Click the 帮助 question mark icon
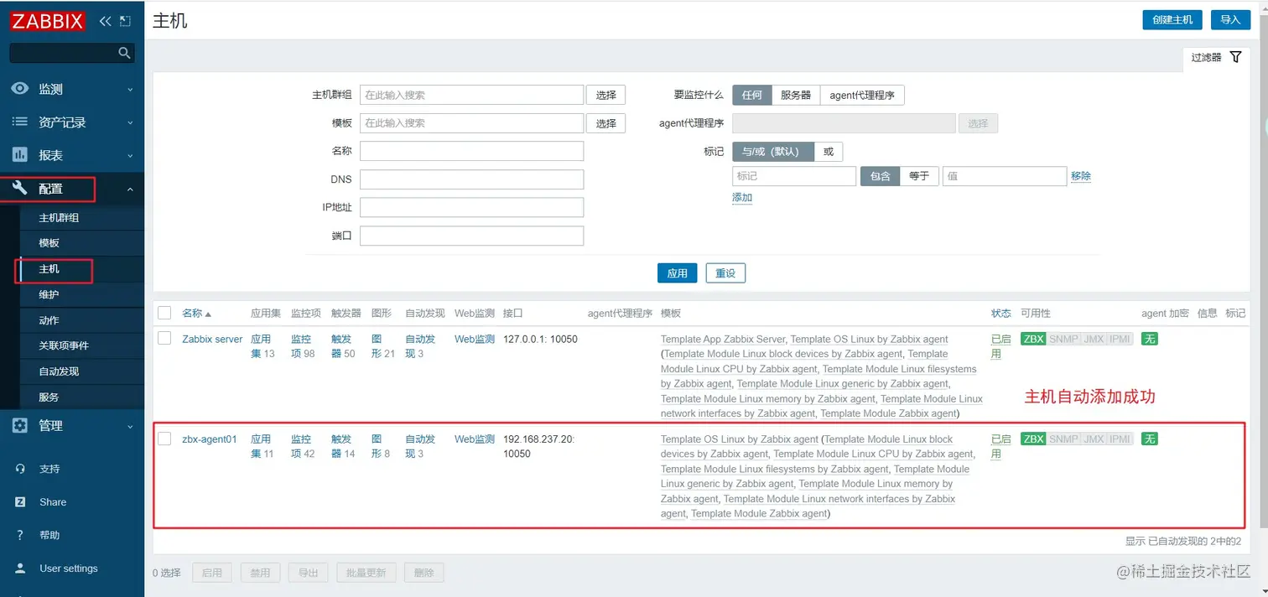Image resolution: width=1268 pixels, height=597 pixels. coord(20,535)
